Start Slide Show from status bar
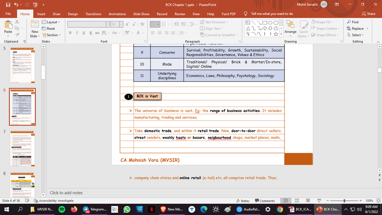The height and width of the screenshot is (215, 382). click(x=319, y=200)
